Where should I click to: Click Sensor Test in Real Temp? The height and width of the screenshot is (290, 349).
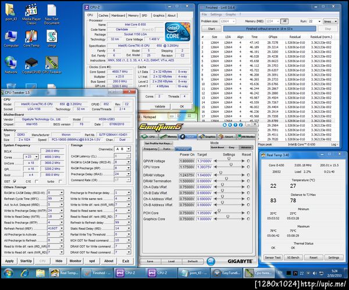point(272,257)
